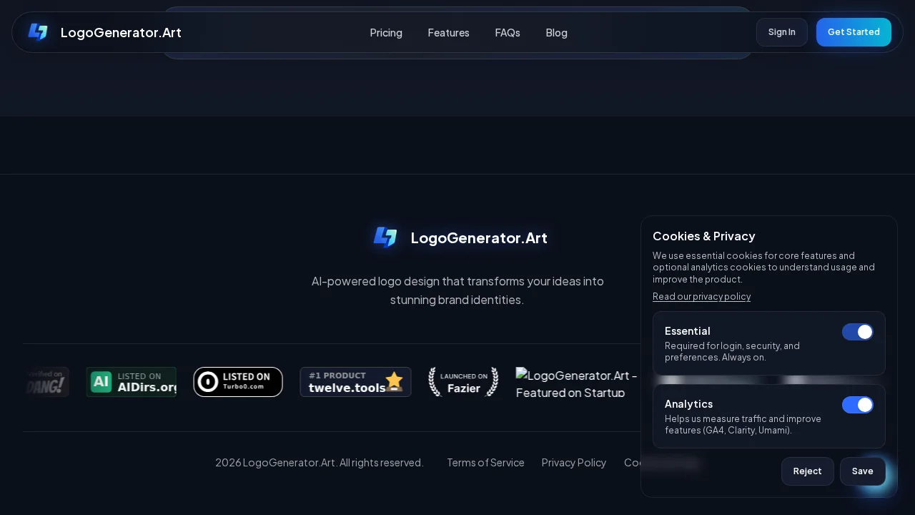The width and height of the screenshot is (915, 515).
Task: Click the Verified on DANG badge
Action: [43, 382]
